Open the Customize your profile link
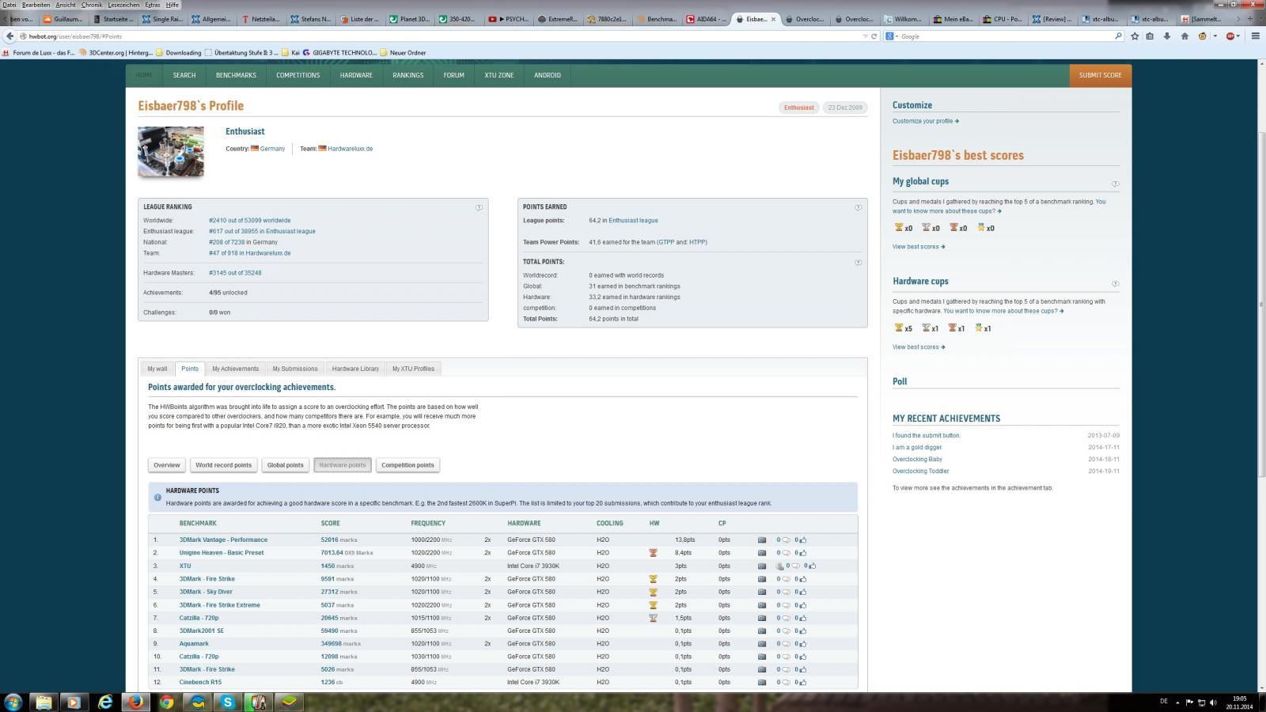Image resolution: width=1266 pixels, height=712 pixels. click(x=926, y=121)
